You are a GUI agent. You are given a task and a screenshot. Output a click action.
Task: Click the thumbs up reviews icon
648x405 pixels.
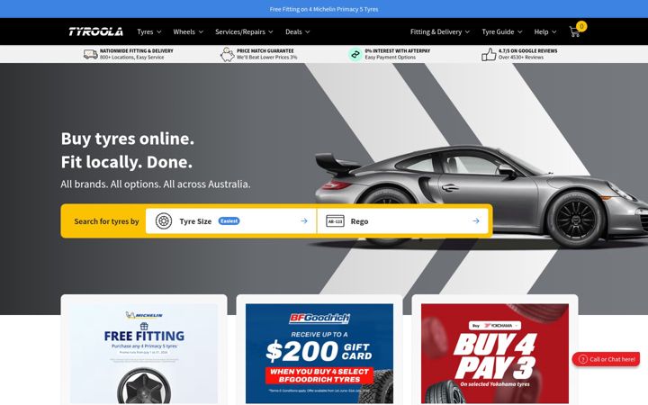coord(489,54)
